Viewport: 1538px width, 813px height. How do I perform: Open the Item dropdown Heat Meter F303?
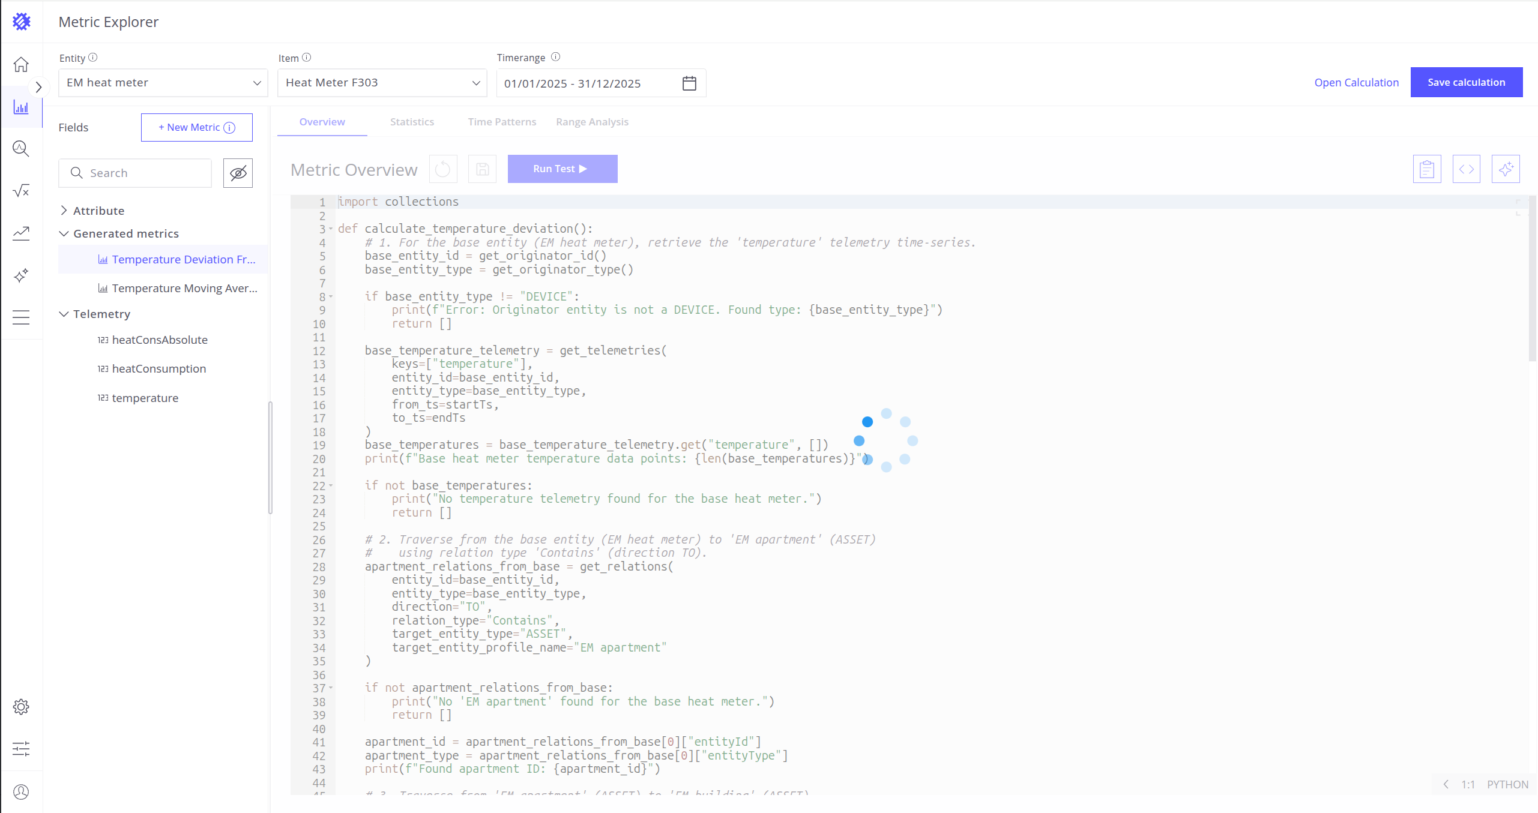pyautogui.click(x=382, y=83)
